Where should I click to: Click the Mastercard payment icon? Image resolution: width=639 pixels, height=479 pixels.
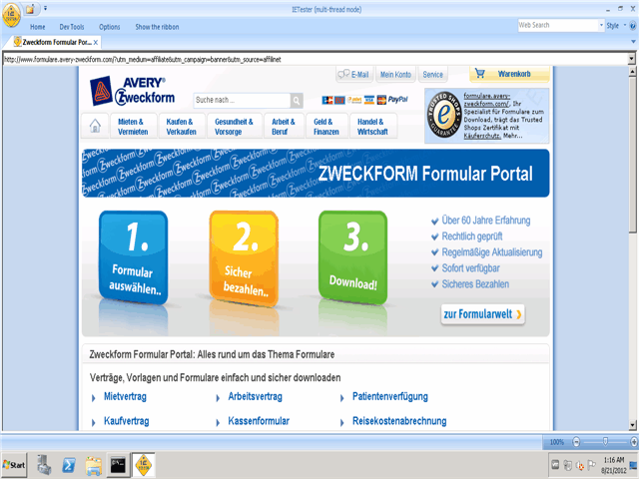[x=381, y=100]
